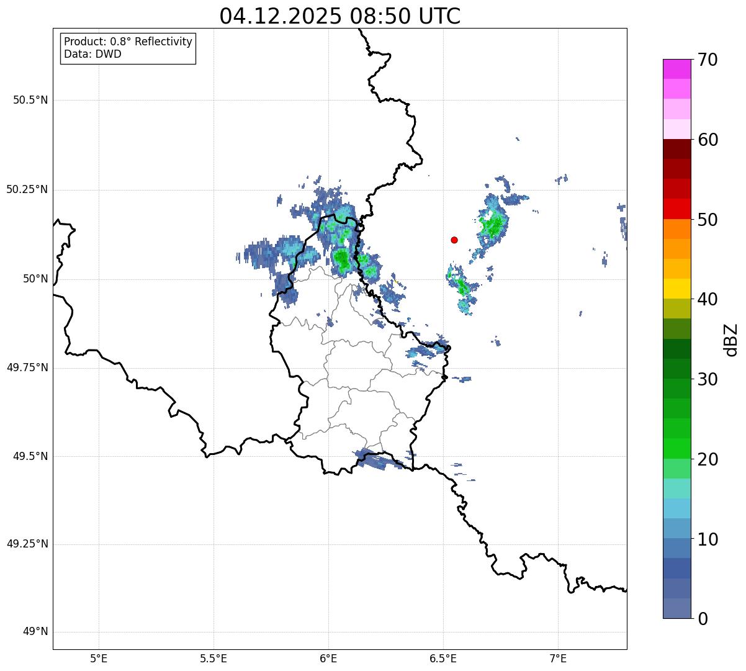Pick the orange colorbar segment below 50
The image size is (746, 671).
point(677,229)
